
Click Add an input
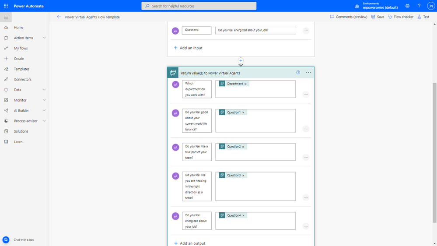pyautogui.click(x=188, y=48)
